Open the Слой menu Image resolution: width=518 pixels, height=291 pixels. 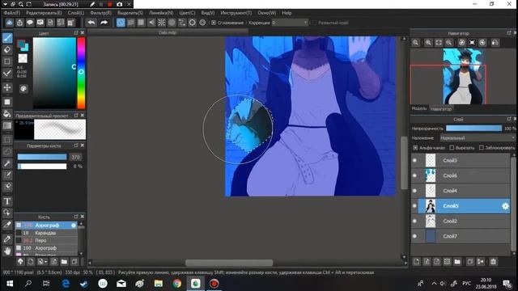(x=76, y=13)
